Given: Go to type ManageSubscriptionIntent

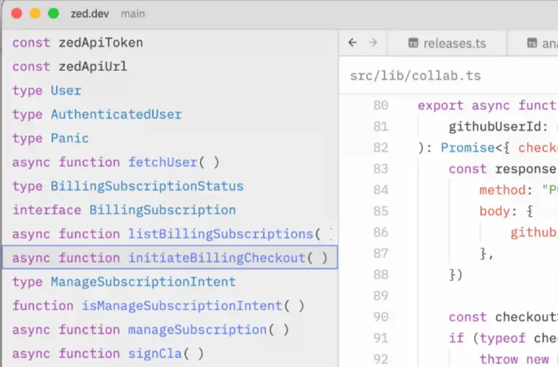Looking at the screenshot, I should [x=170, y=282].
